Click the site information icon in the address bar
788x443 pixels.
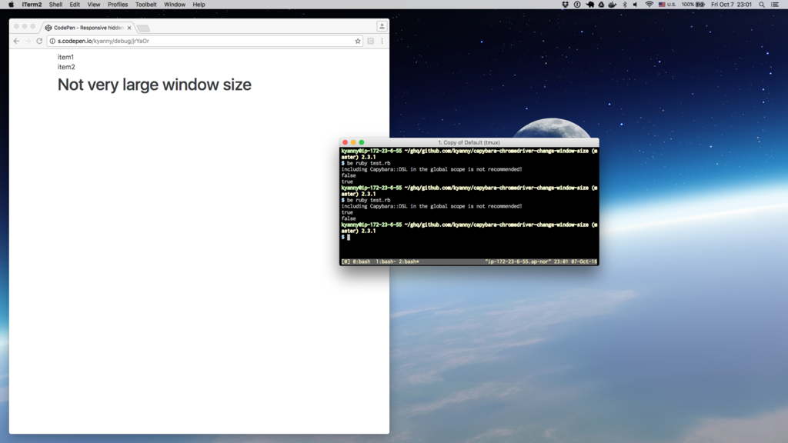point(52,42)
